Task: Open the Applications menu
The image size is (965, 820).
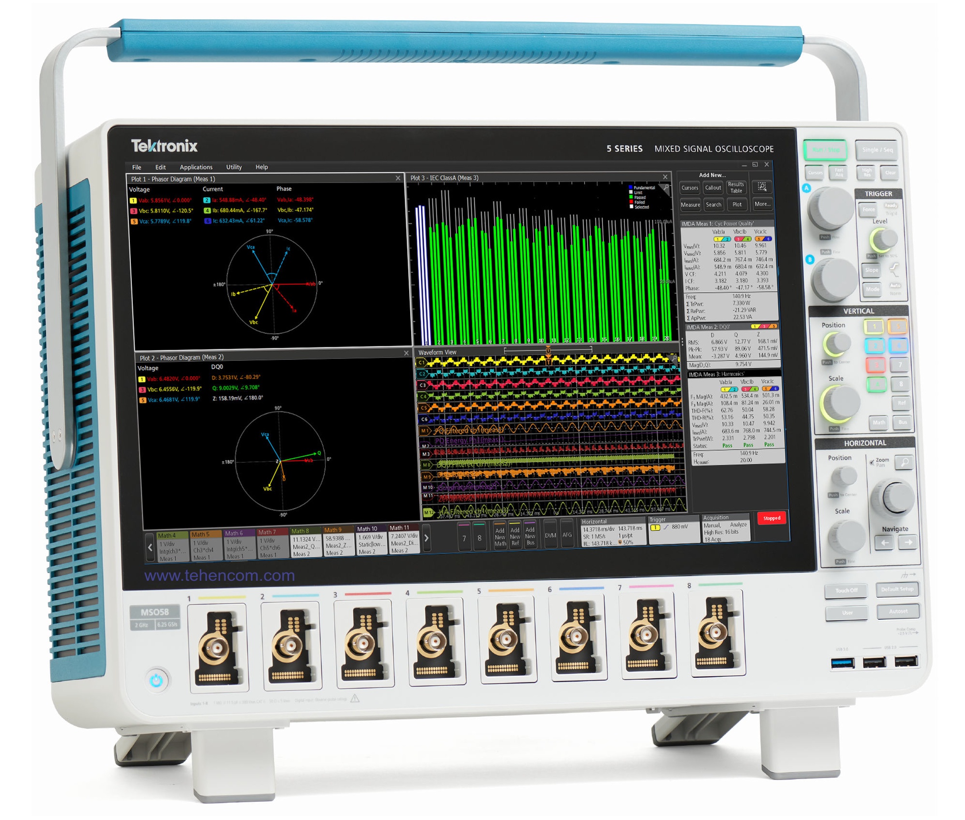Action: (196, 167)
